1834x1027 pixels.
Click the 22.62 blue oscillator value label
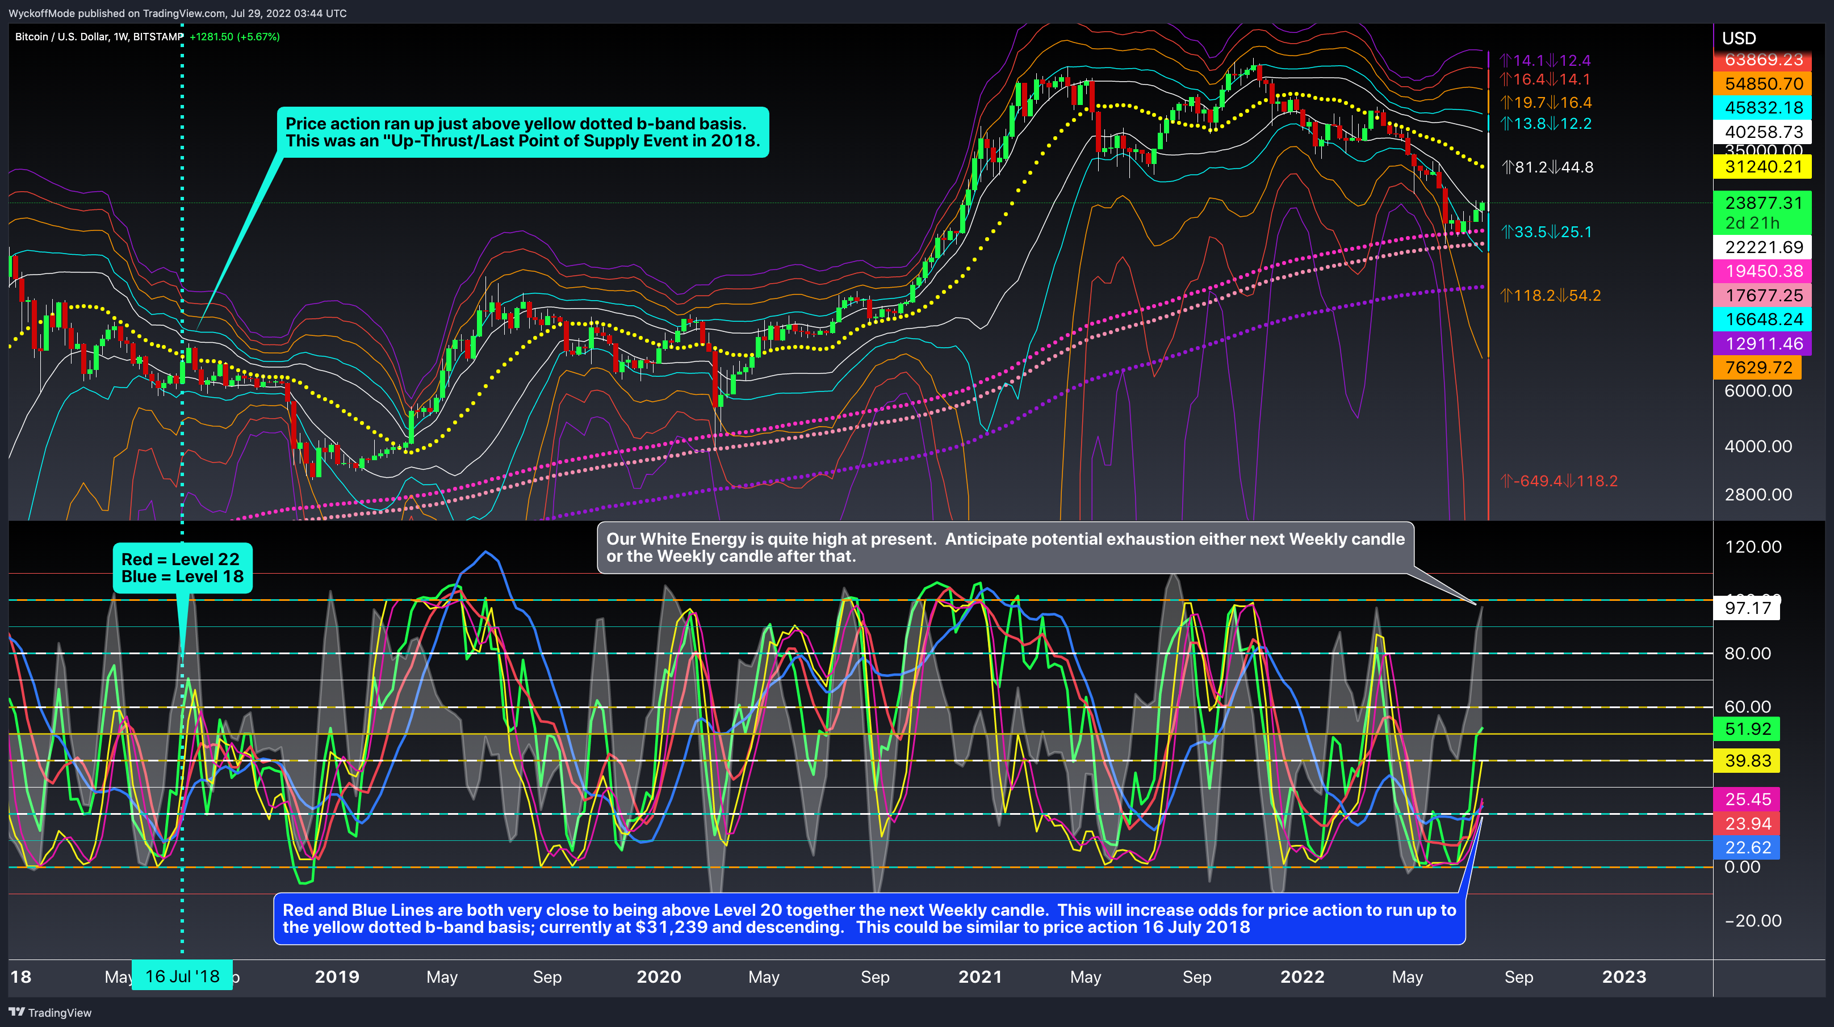tap(1747, 848)
